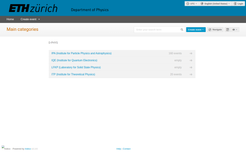Click the 160 events count text
Screen dimensions: 246x154
click(x=175, y=53)
